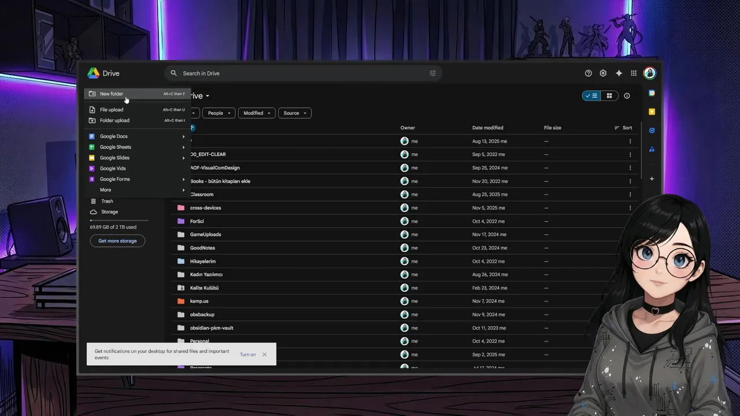
Task: Open more actions for Books row
Action: coord(630,181)
